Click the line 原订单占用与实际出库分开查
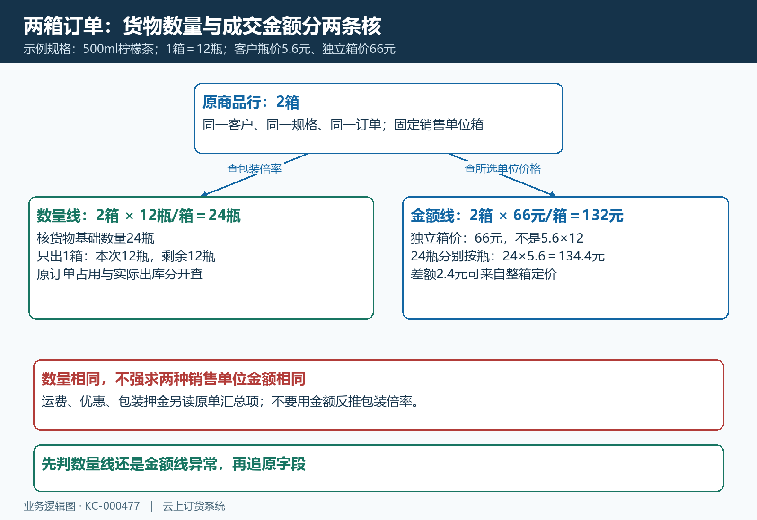This screenshot has height=520, width=757. pos(120,274)
